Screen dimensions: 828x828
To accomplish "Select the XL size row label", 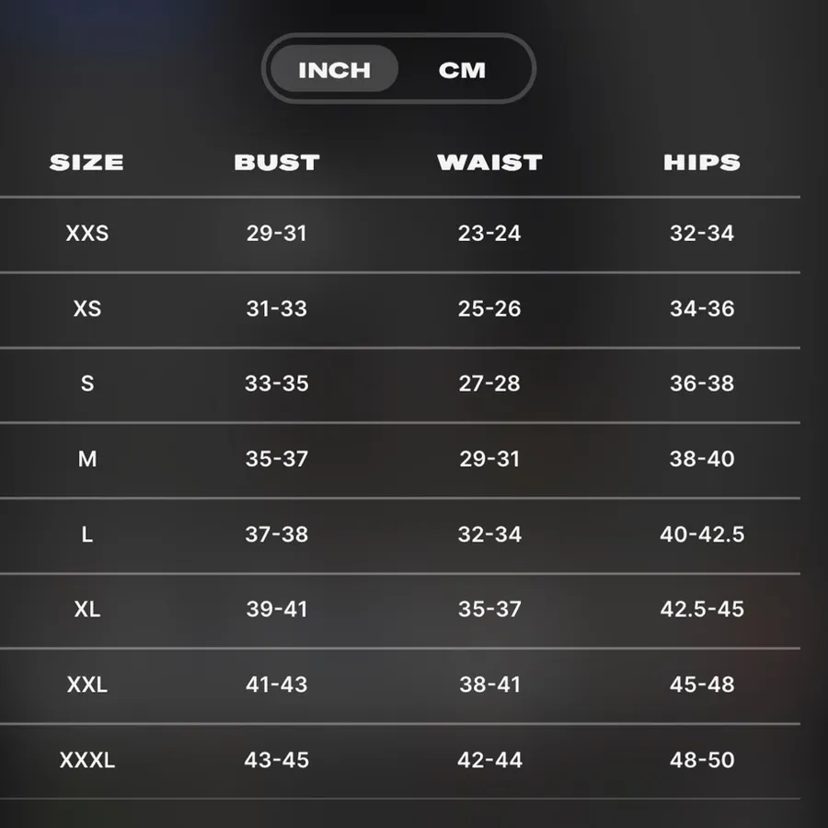I will pyautogui.click(x=87, y=609).
